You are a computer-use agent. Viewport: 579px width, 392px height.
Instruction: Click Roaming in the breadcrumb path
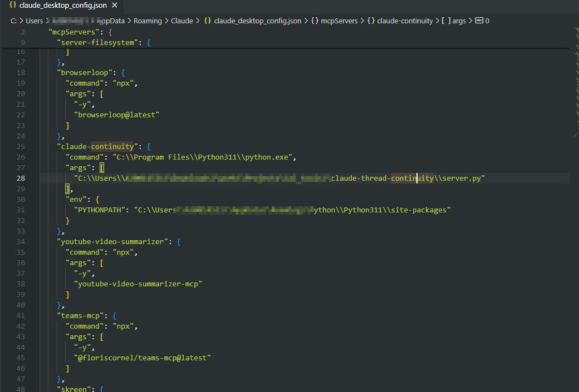(147, 21)
